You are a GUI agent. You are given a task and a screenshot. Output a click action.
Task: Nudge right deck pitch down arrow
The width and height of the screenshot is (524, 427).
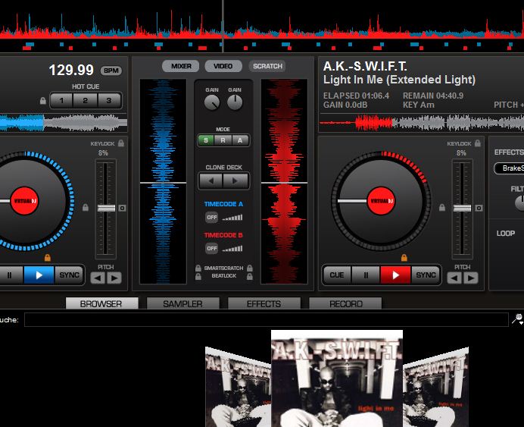tap(454, 278)
